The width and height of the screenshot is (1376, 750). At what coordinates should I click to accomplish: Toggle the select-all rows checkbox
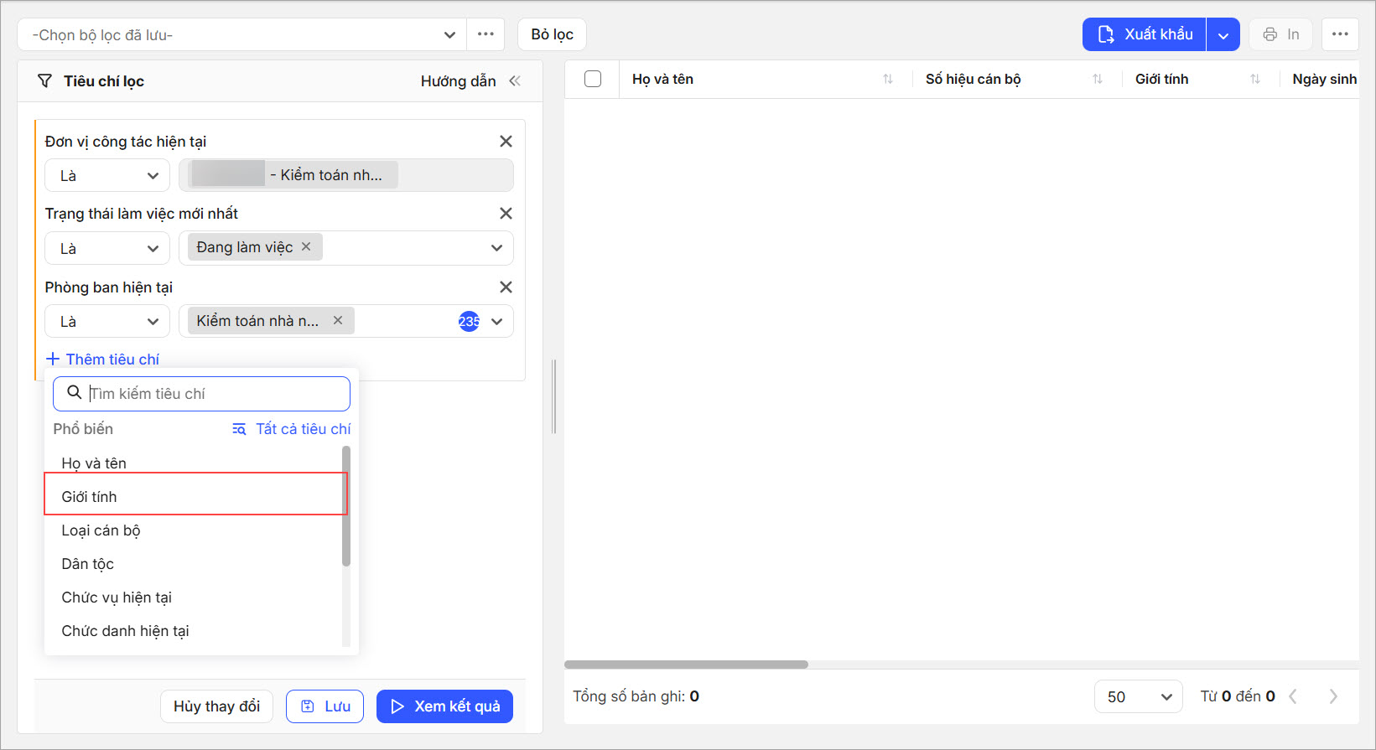[593, 80]
